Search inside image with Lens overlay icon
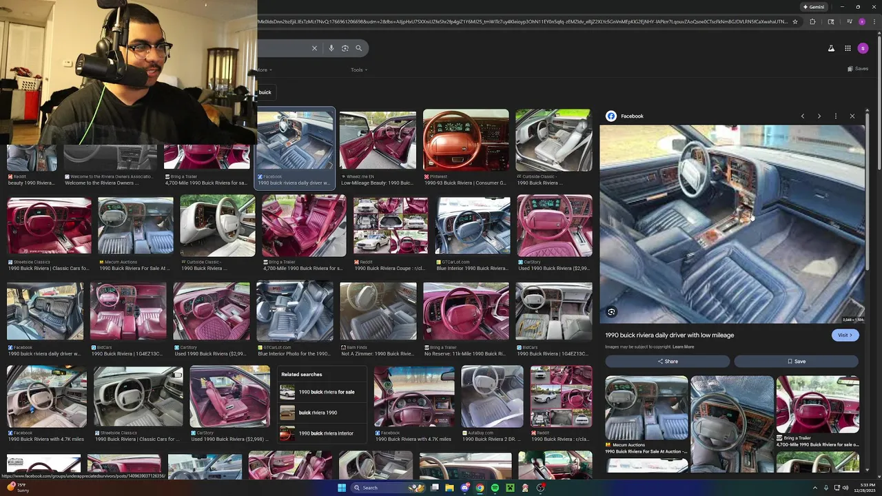 [x=611, y=312]
